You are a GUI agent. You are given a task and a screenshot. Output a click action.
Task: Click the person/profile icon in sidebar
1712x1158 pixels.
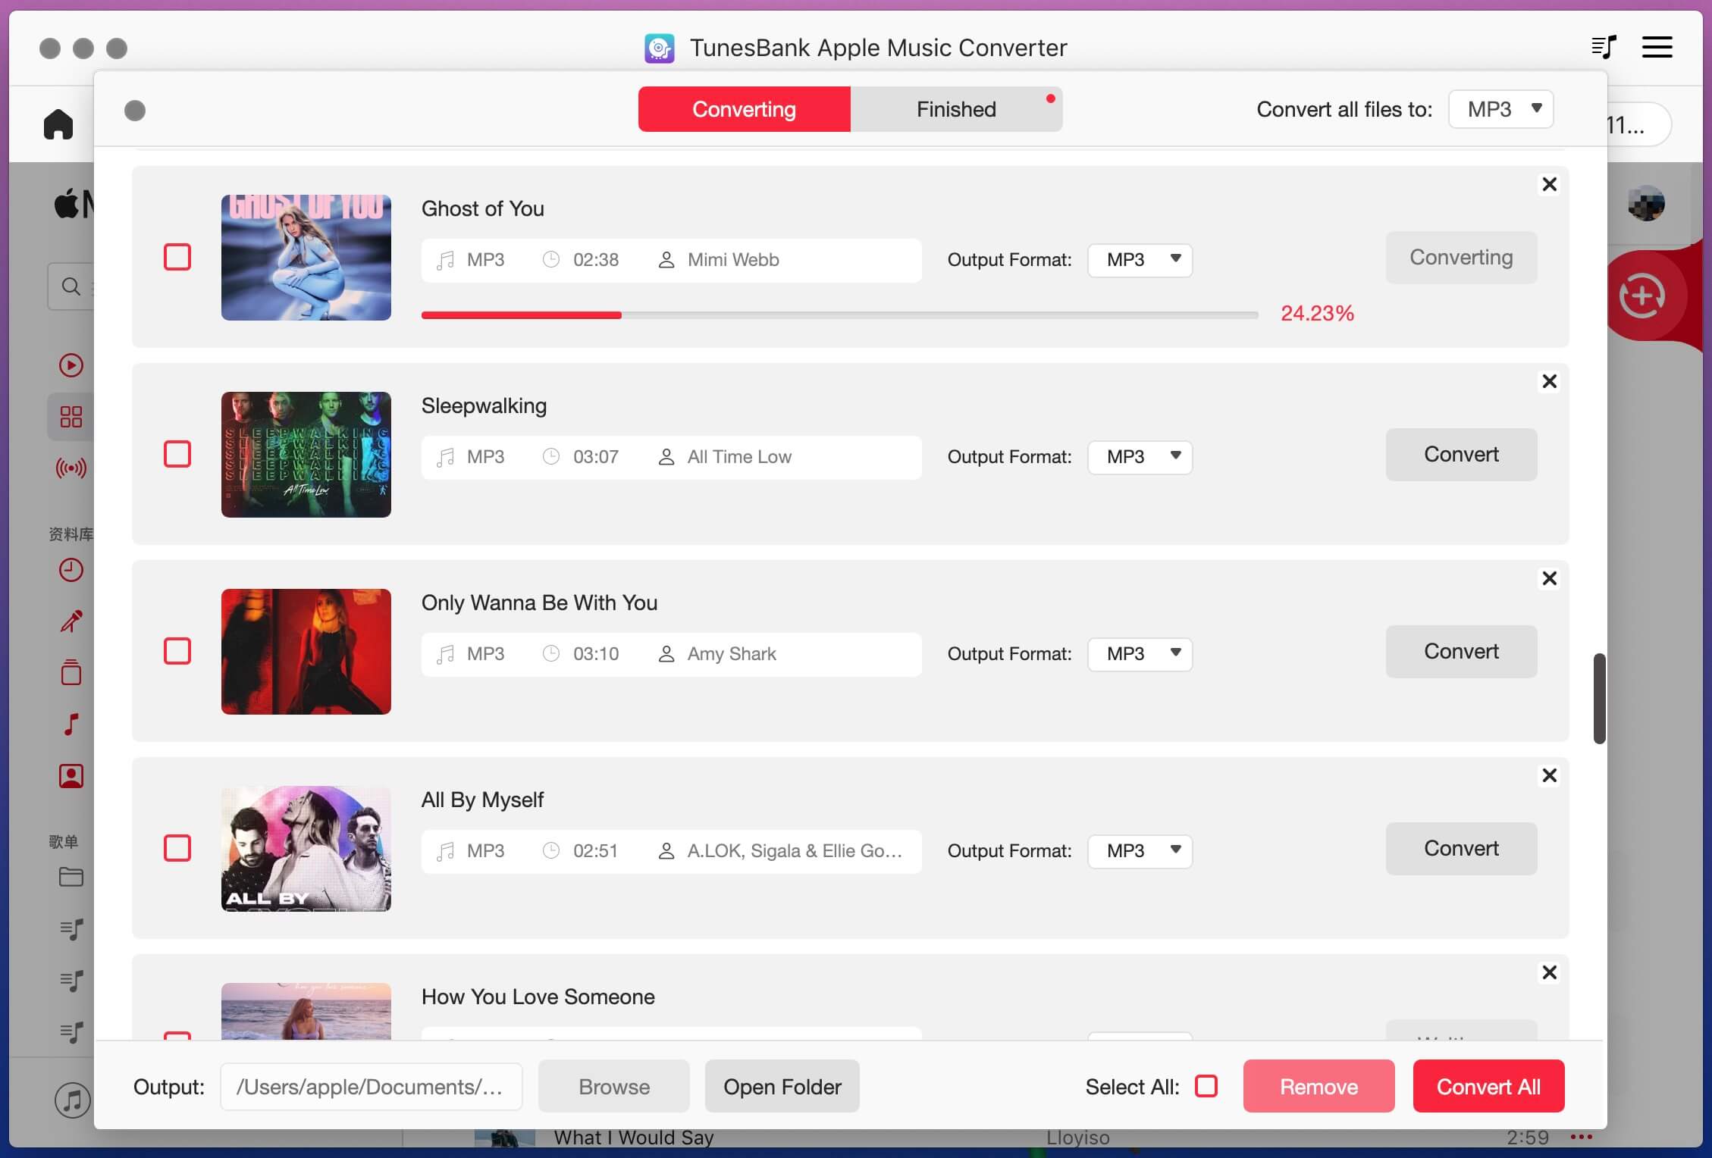71,775
